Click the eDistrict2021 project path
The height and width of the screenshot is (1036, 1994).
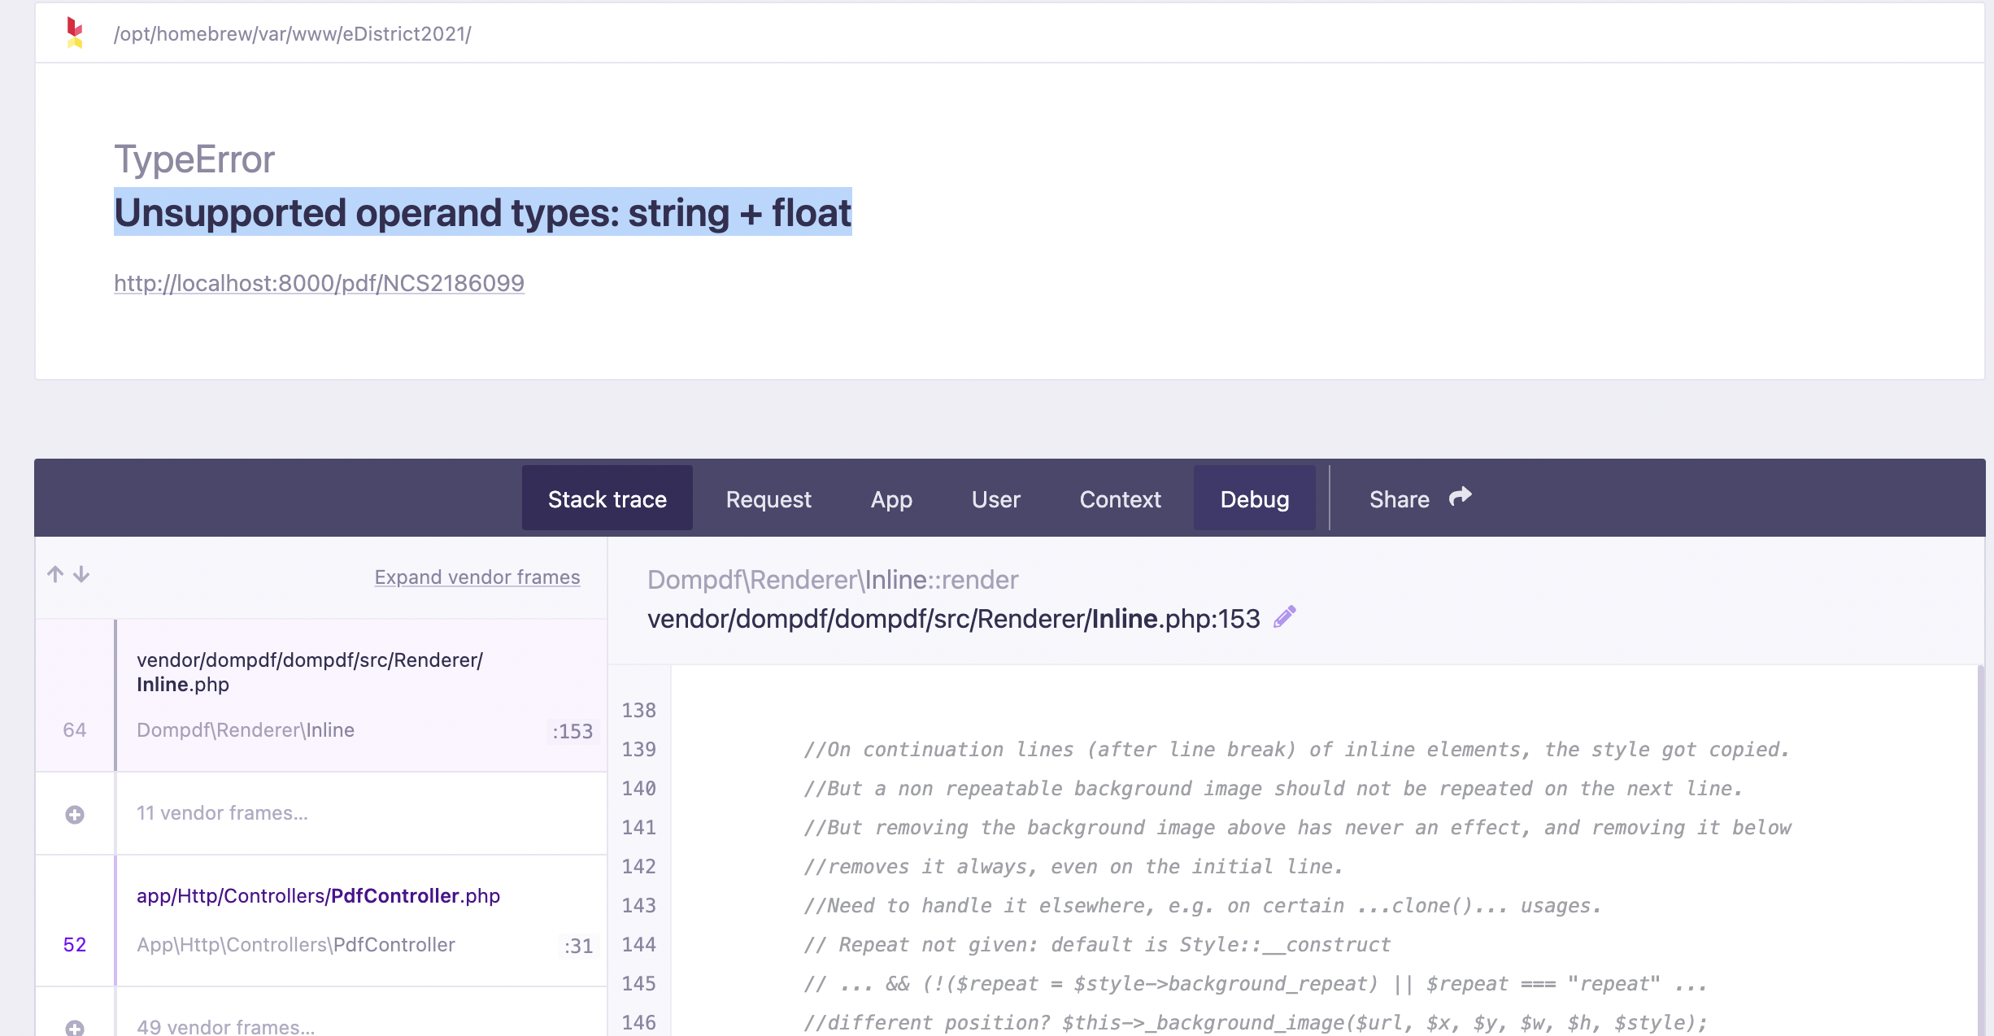[291, 33]
